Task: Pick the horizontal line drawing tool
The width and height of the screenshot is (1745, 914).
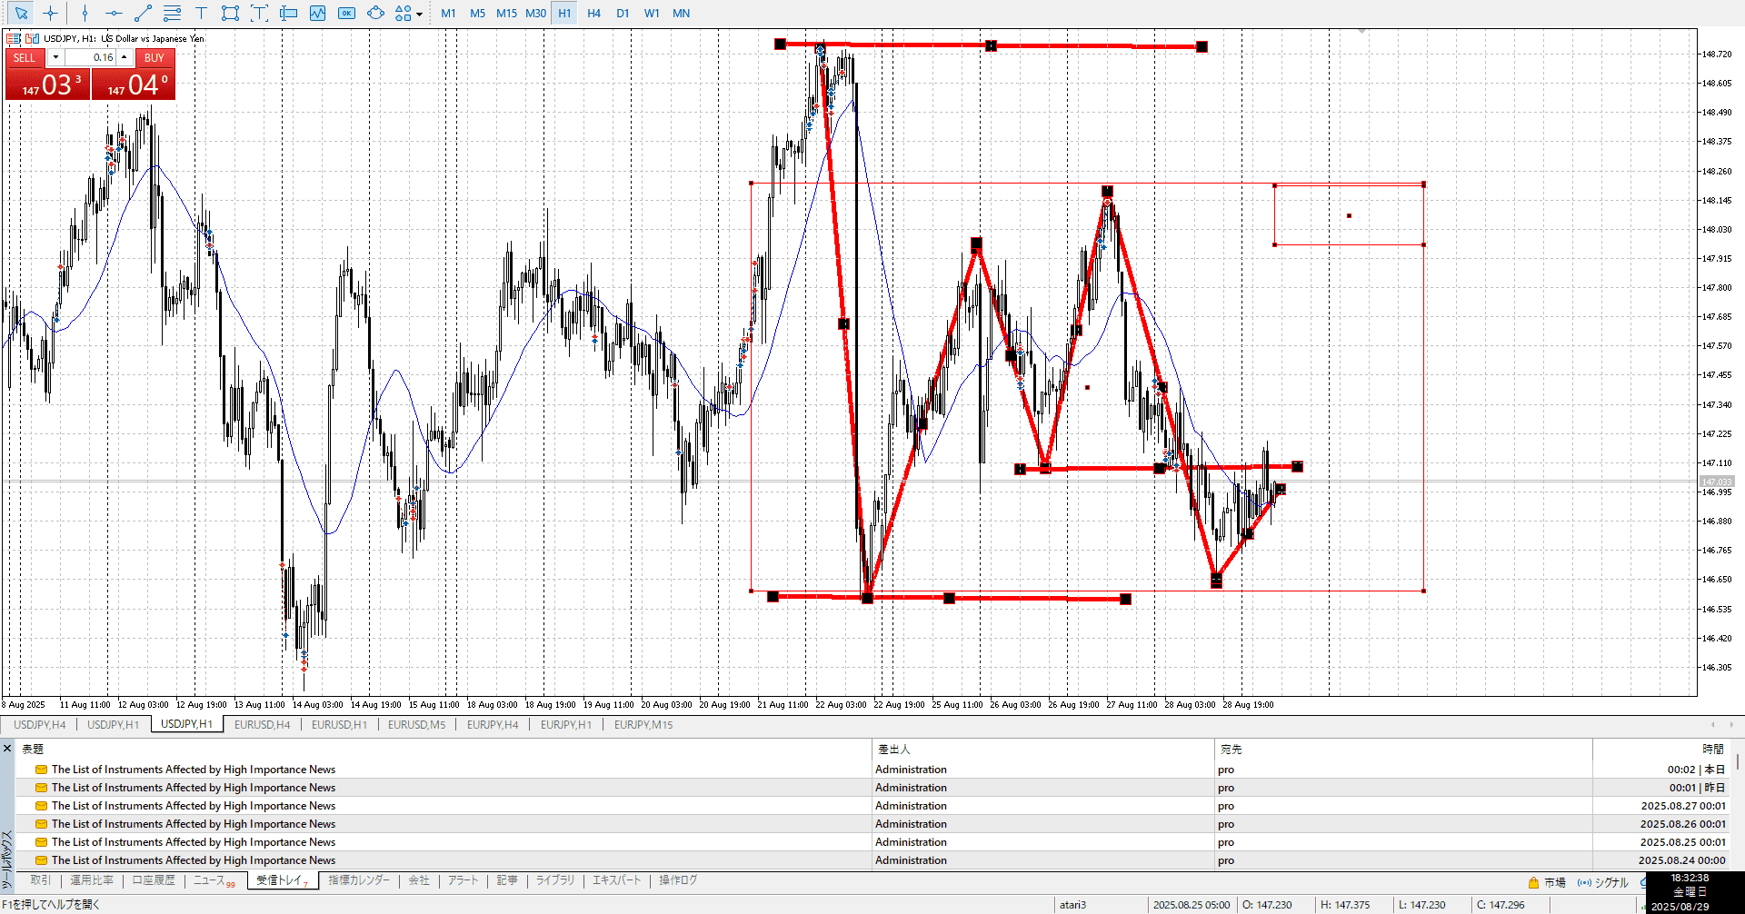Action: click(x=114, y=13)
